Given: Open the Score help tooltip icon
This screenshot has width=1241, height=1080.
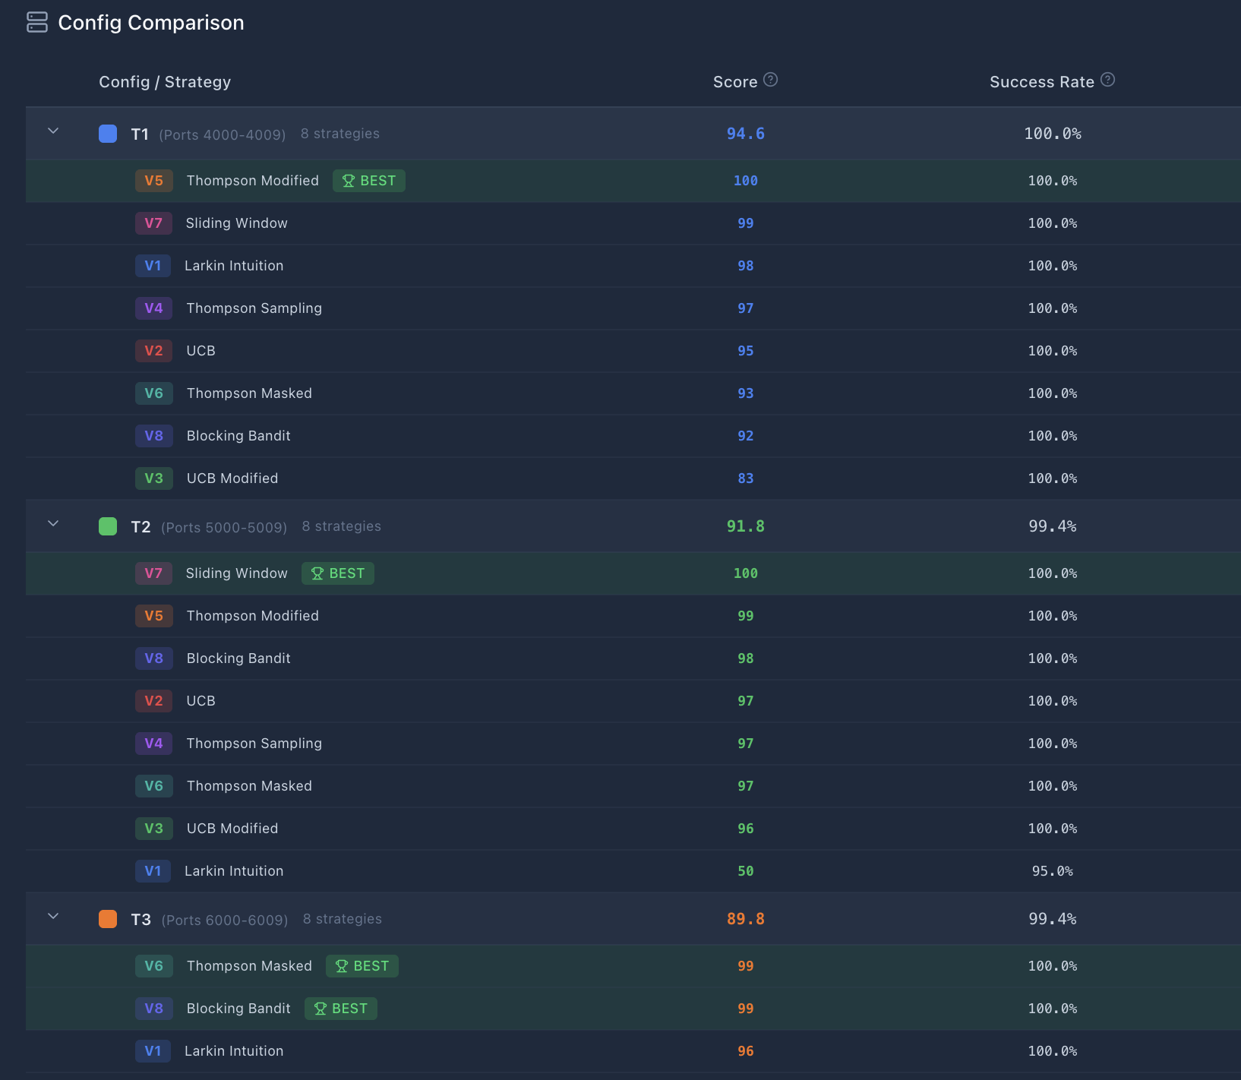Looking at the screenshot, I should (x=772, y=81).
